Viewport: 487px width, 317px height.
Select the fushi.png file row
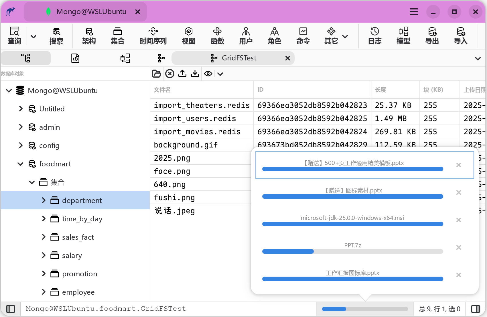pos(174,197)
